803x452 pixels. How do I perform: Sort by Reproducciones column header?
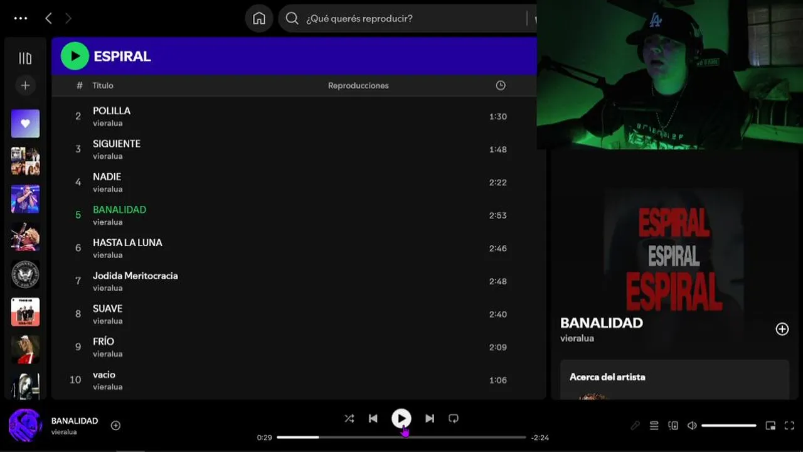pos(358,85)
